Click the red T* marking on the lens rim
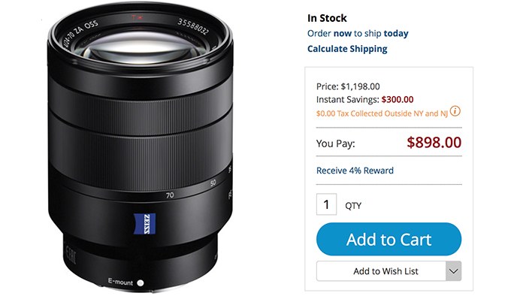The image size is (526, 296). point(137,17)
